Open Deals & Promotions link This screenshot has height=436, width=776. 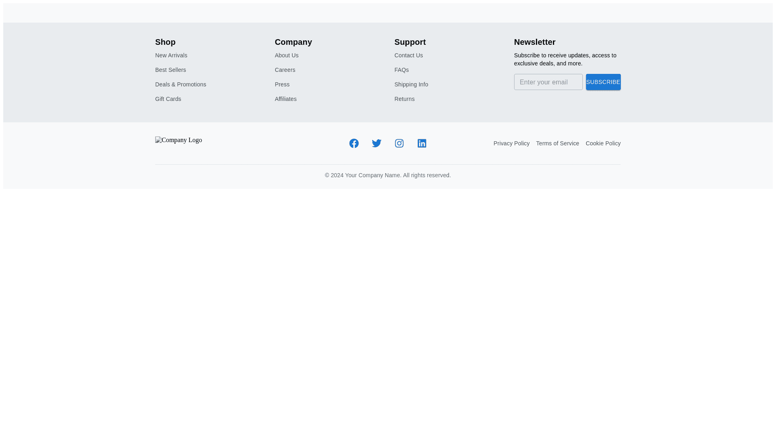click(x=181, y=84)
